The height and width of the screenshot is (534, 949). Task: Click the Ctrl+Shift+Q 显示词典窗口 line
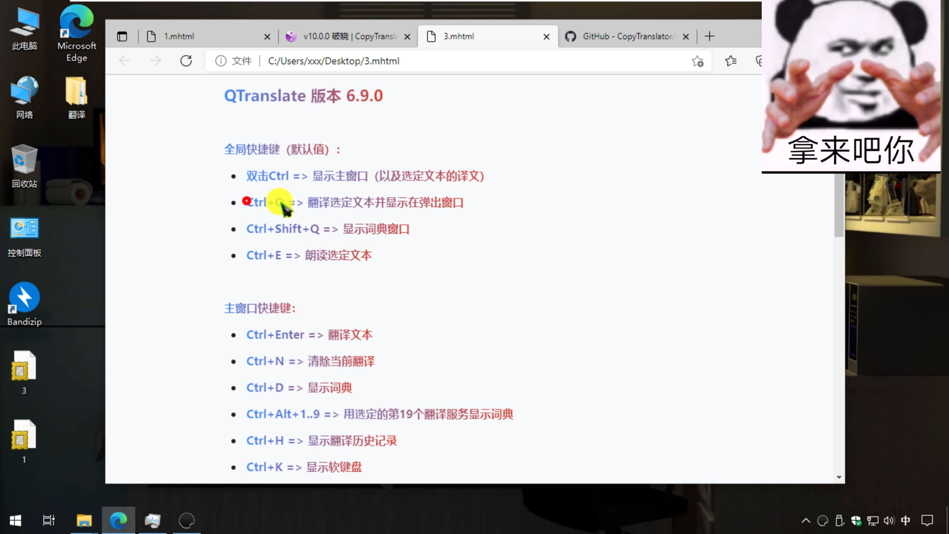tap(328, 229)
